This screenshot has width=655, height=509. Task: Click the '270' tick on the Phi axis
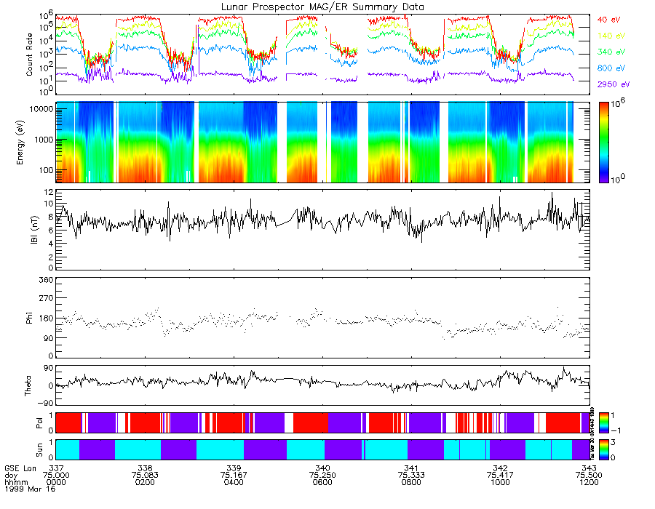click(x=46, y=298)
